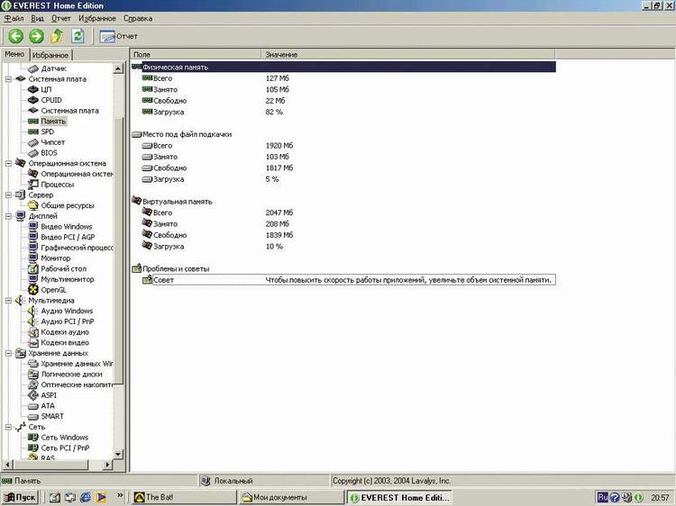The width and height of the screenshot is (676, 506).
Task: Select the Сеть PCI / PnP icon
Action: click(x=33, y=447)
